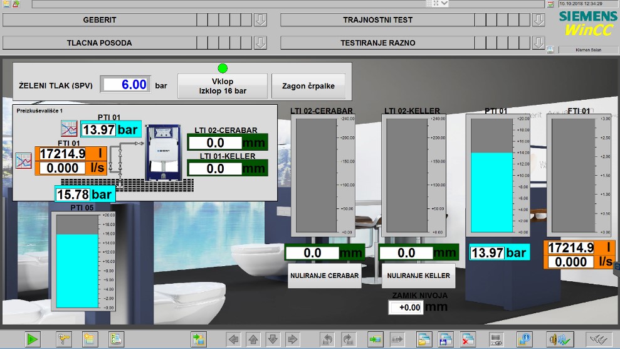Click the green pump status indicator light
The width and height of the screenshot is (620, 349).
223,68
